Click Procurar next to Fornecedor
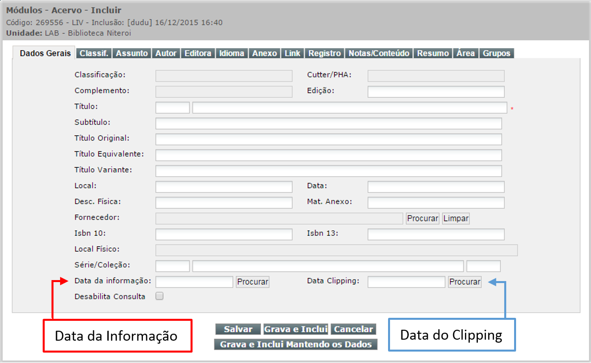 (x=422, y=218)
